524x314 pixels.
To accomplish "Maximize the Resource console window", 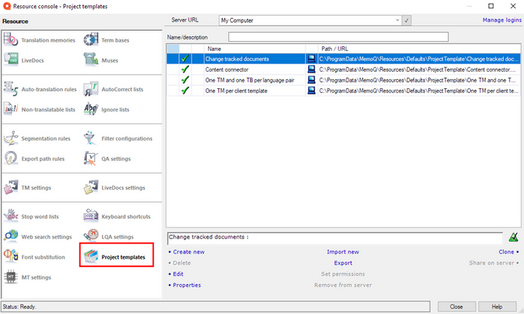I will (x=491, y=6).
